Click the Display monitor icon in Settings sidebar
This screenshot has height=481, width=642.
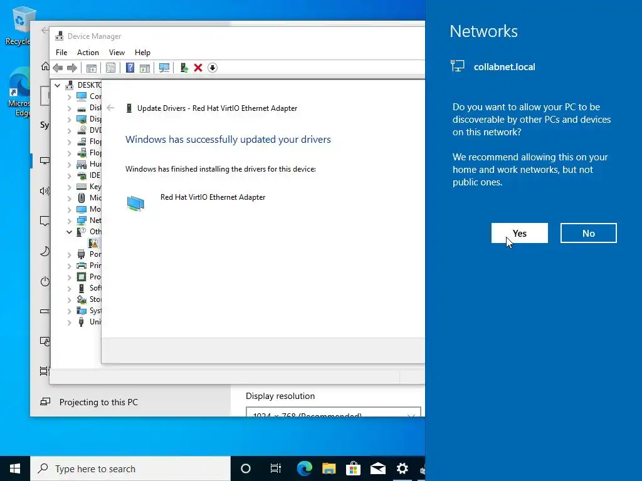45,161
